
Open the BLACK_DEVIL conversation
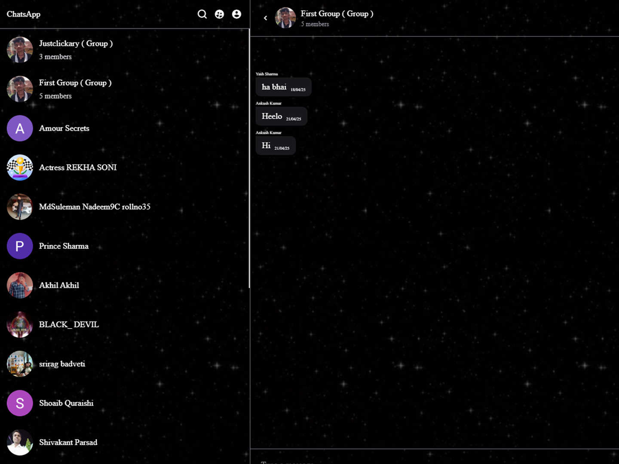click(69, 324)
